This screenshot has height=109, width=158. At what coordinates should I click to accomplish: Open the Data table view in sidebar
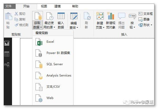point(7,54)
